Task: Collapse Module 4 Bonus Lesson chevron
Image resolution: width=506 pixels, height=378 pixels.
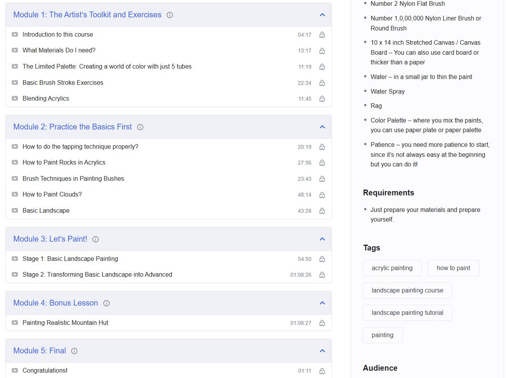Action: pos(322,303)
